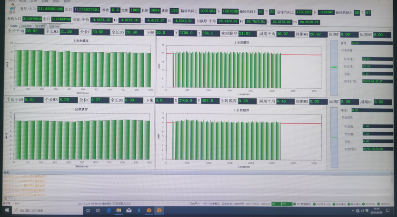
Task: Click the upper vertical gauge bar
Action: tap(334, 67)
